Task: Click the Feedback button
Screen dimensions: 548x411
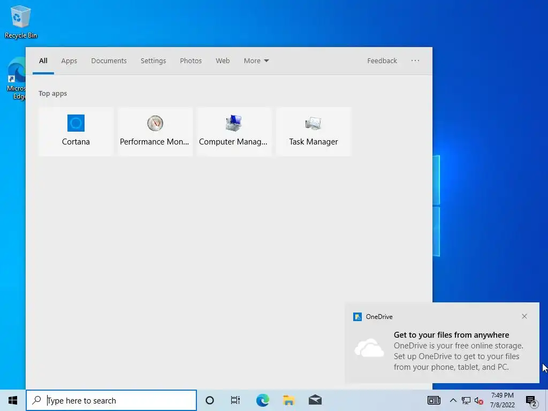Action: coord(382,61)
